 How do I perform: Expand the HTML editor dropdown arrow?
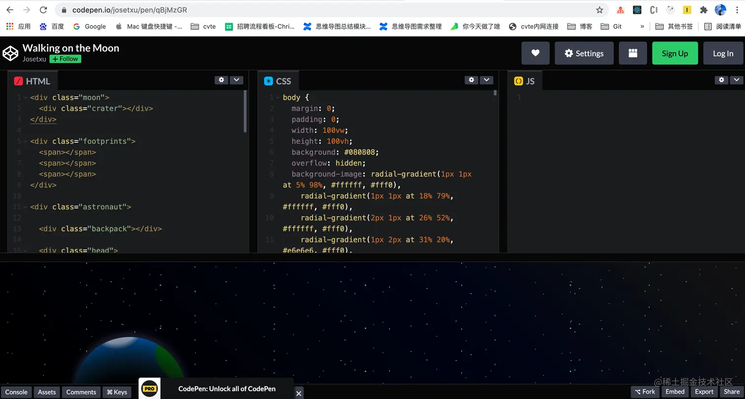(237, 80)
